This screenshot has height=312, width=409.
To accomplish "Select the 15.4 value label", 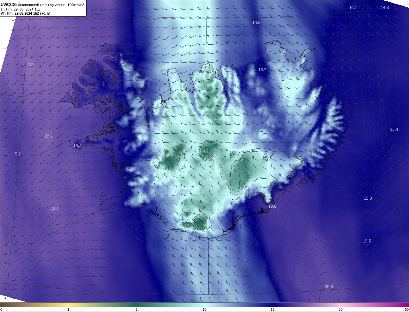I will (394, 129).
